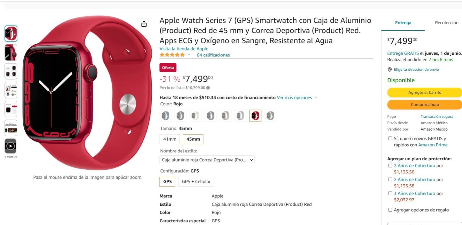Open Visita la tienda de Apple link
Viewport: 462px width, 225px height.
click(184, 49)
